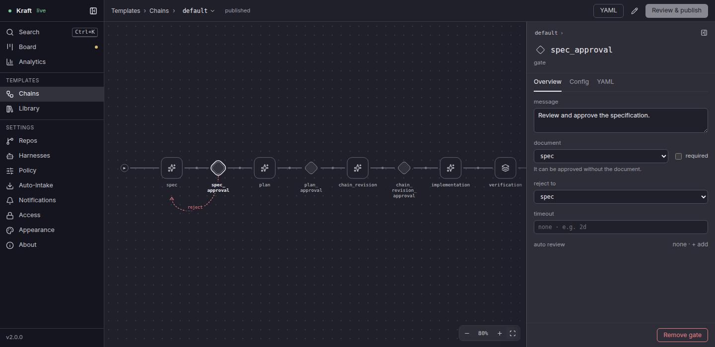Click the Harnesses robot icon
715x347 pixels.
coord(9,156)
